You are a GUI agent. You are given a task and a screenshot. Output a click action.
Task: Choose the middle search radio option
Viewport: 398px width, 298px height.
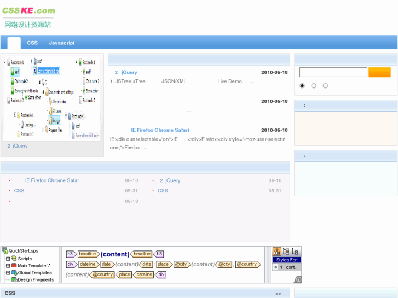pos(314,86)
